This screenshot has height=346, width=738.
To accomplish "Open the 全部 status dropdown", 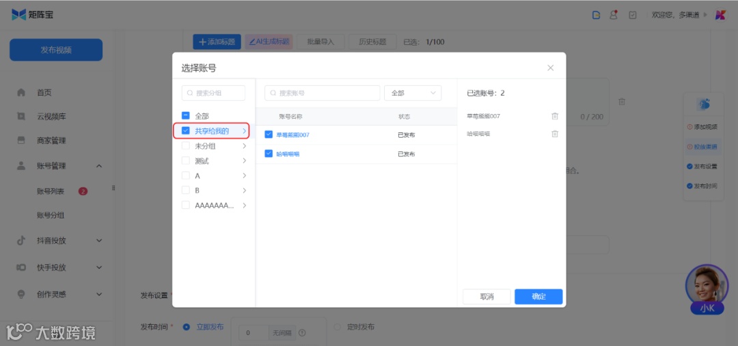I will tap(413, 93).
